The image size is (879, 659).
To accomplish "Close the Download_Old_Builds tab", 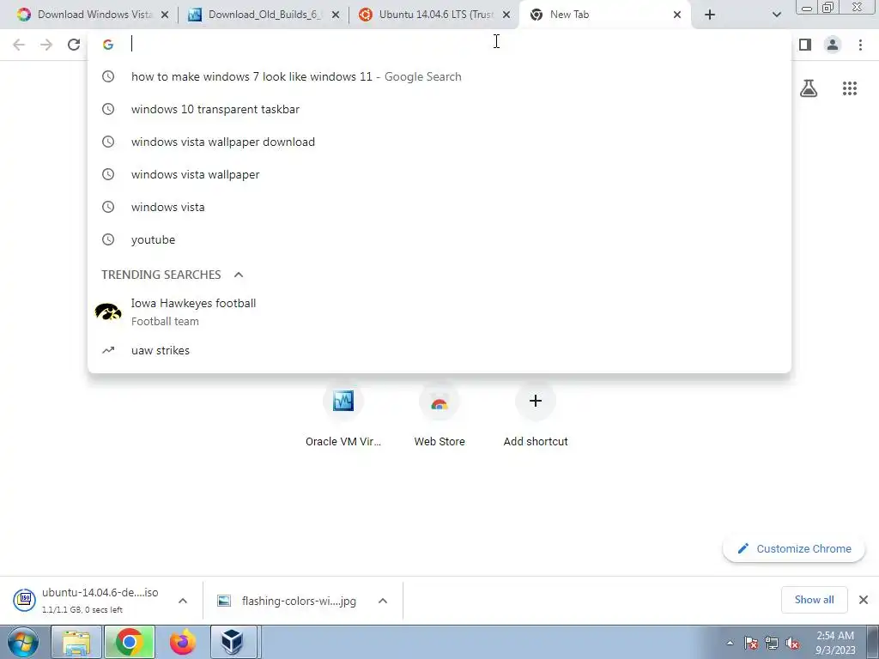I will click(336, 15).
